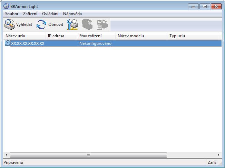The image size is (225, 168).
Task: Click the Obnovit refresh toolbar button
Action: [x=50, y=24]
